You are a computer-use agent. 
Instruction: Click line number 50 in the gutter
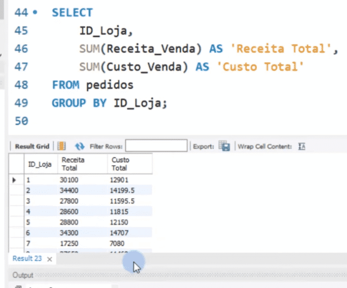pos(21,121)
